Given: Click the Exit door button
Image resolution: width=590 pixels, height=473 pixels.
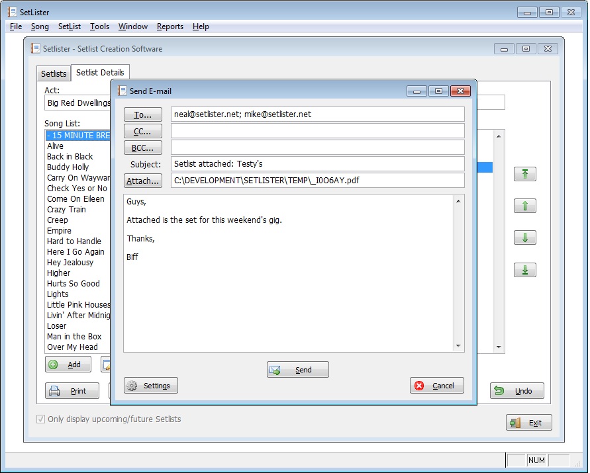Looking at the screenshot, I should tap(528, 423).
